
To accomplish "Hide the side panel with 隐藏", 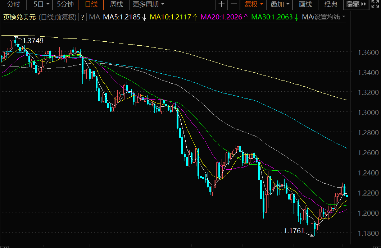I will pos(356,4).
